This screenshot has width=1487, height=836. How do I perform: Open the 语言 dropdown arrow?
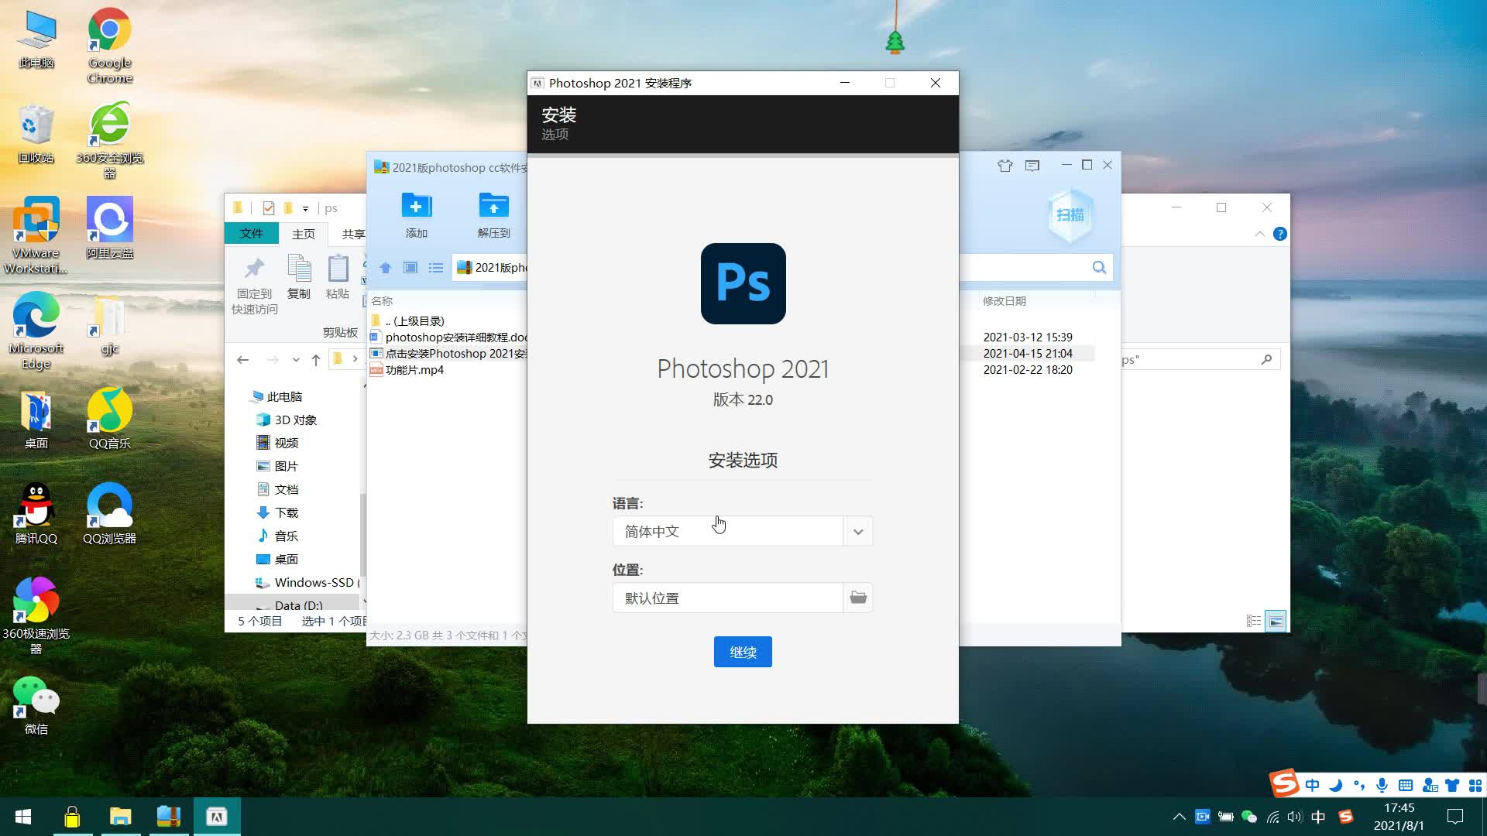coord(858,532)
